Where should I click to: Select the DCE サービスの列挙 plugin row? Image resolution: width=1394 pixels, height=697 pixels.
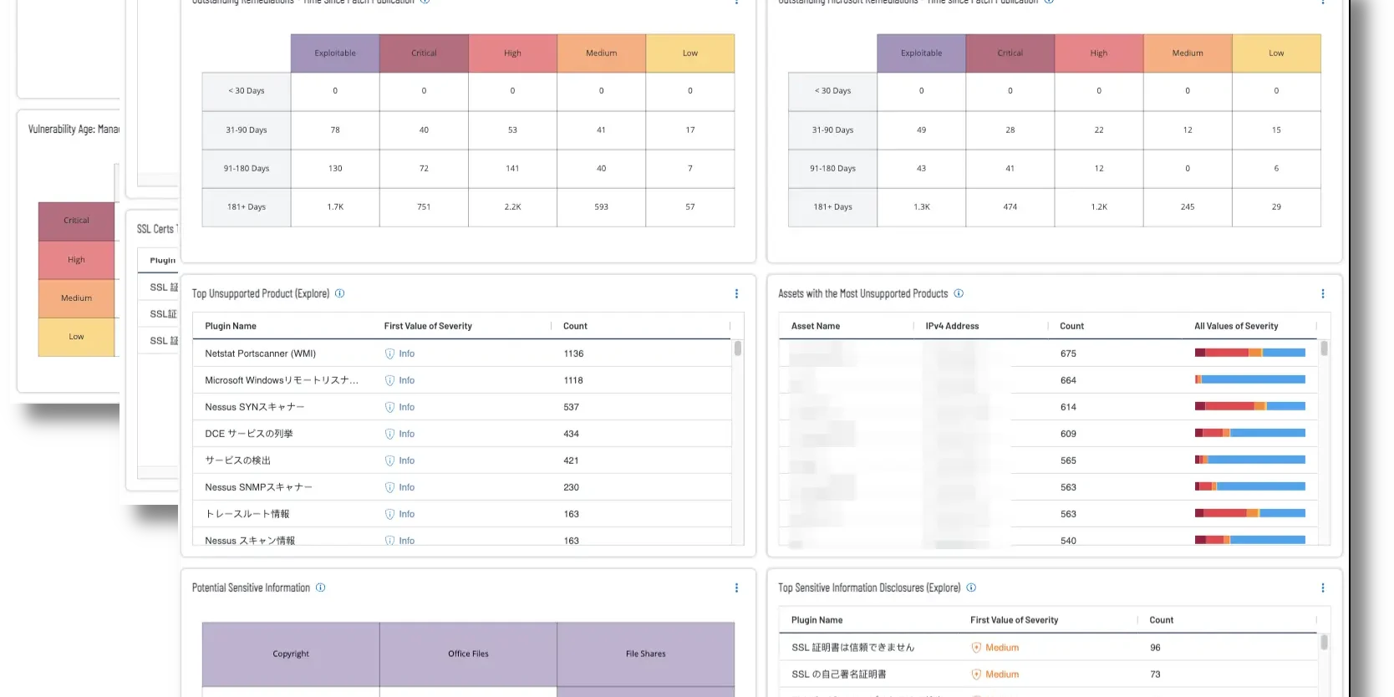[x=462, y=434]
